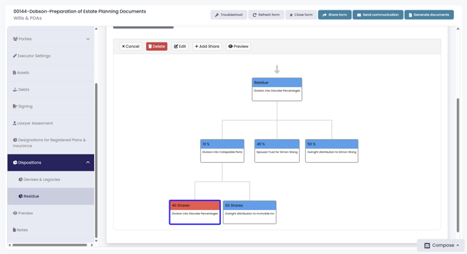Click the share arrow icon
Viewport: 467px width, 254px height.
pos(325,15)
